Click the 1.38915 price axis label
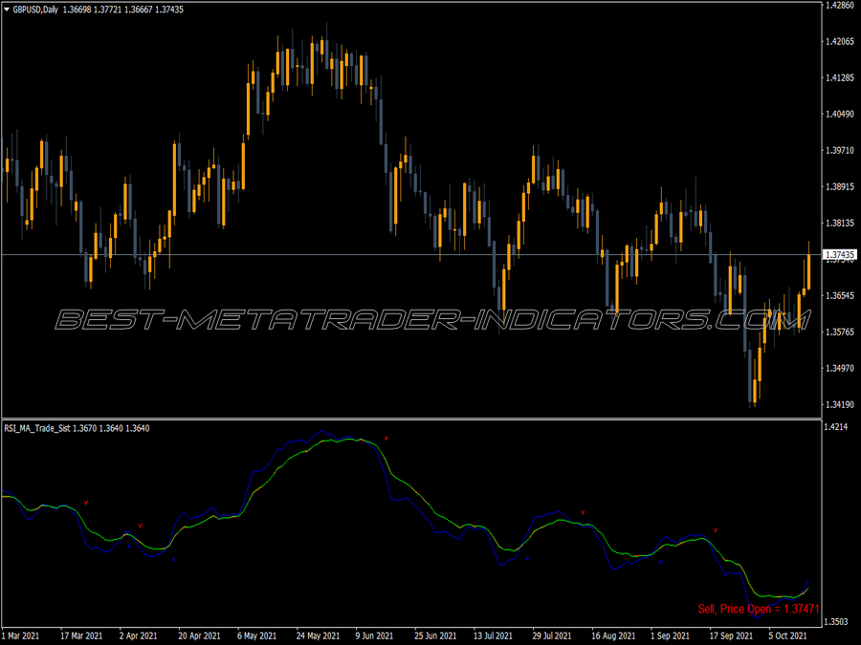The width and height of the screenshot is (861, 645). (x=840, y=187)
